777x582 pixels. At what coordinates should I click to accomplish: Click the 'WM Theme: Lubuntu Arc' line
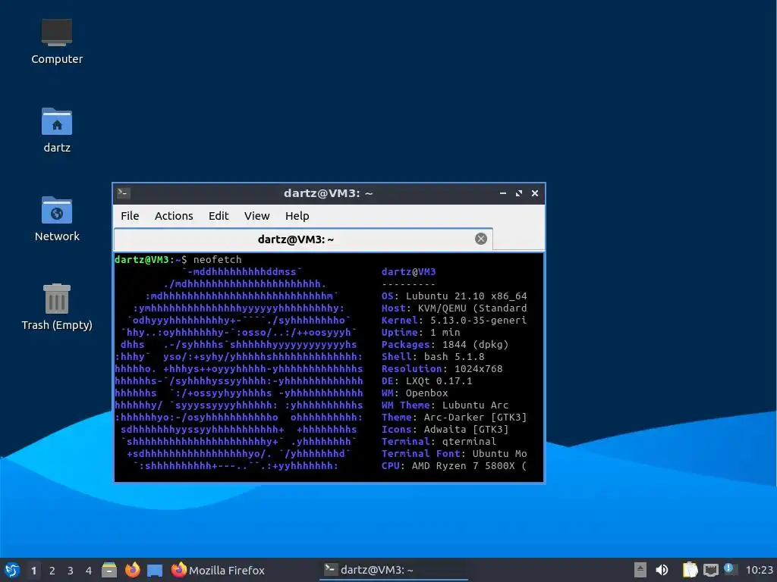tap(445, 405)
